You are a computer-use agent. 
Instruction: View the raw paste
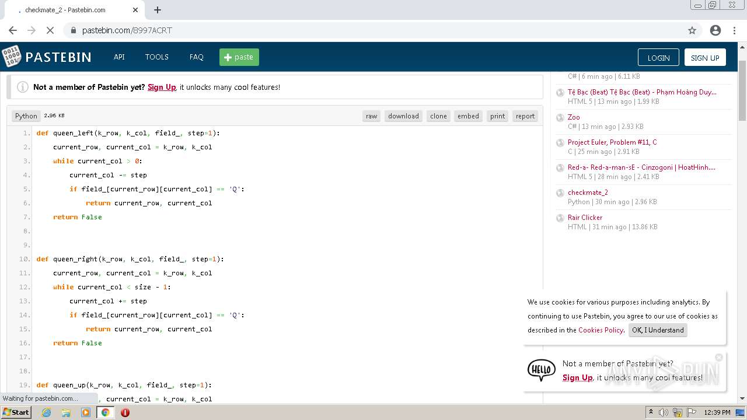(x=371, y=116)
